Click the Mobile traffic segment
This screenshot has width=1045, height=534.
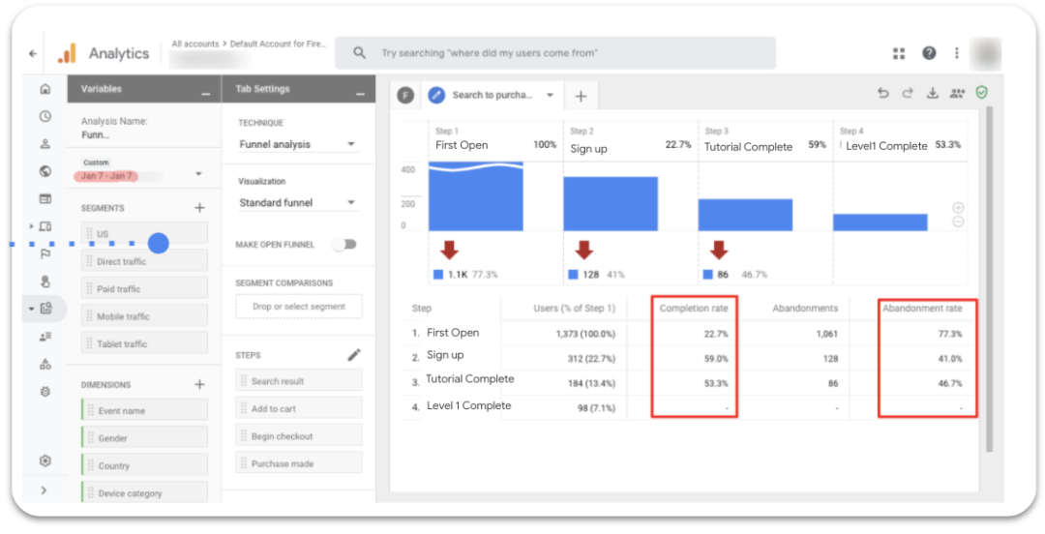pyautogui.click(x=144, y=316)
